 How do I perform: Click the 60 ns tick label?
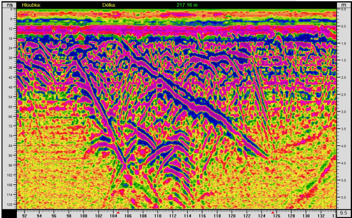(10, 107)
